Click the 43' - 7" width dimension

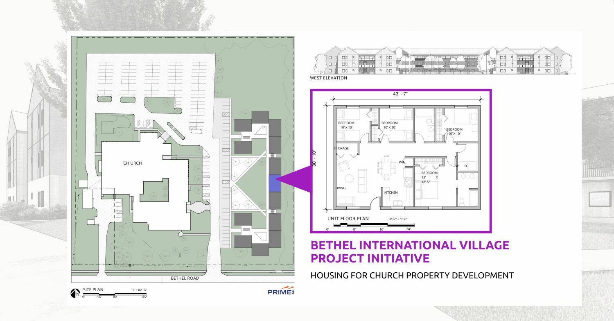click(x=400, y=94)
